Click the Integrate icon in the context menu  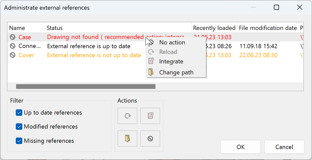click(x=151, y=61)
